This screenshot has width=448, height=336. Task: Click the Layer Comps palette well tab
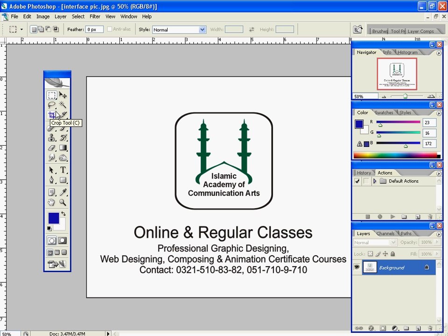tap(420, 31)
